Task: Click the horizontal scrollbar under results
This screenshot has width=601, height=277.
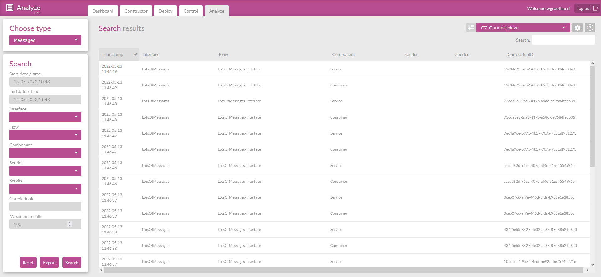Action: point(343,270)
